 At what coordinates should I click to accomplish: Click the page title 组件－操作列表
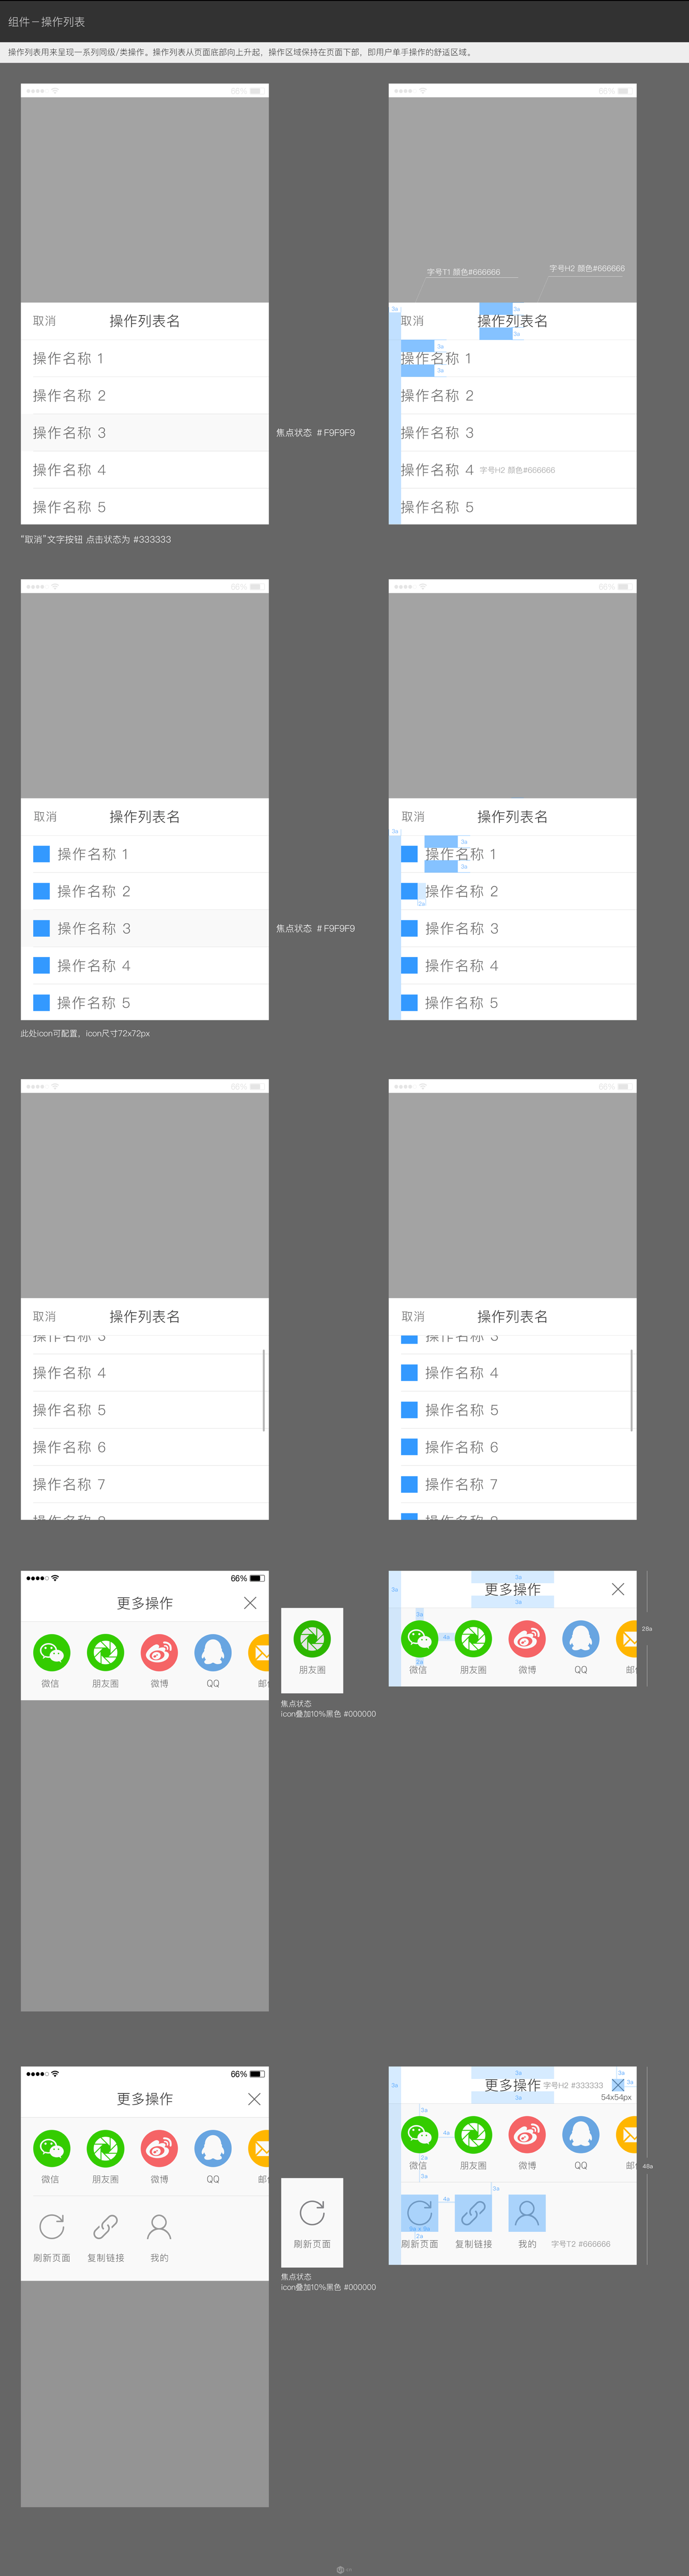[x=47, y=21]
